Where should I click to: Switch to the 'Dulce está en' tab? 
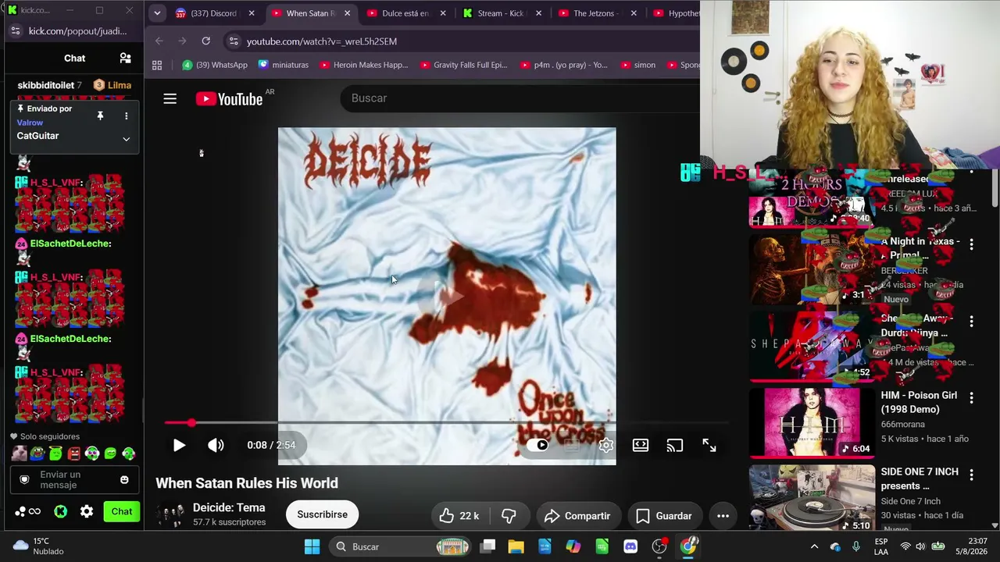pos(405,13)
